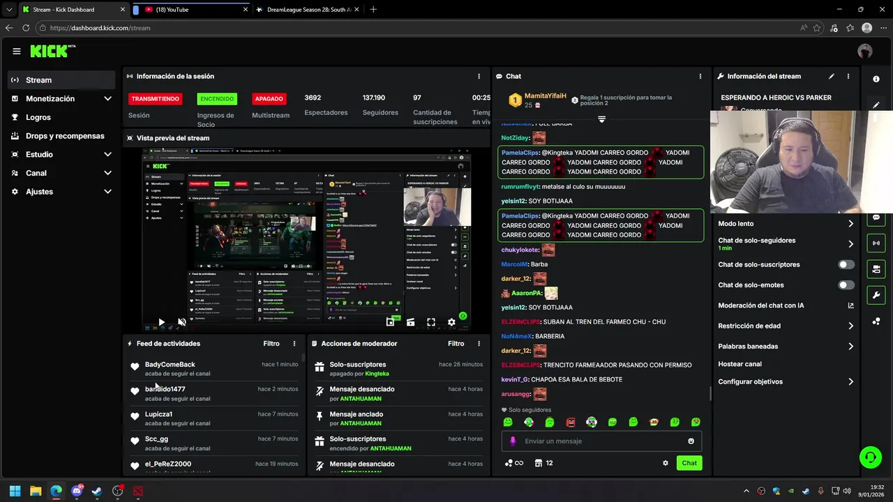Open Chat de solo-seguidores chevron
893x502 pixels.
(x=850, y=244)
